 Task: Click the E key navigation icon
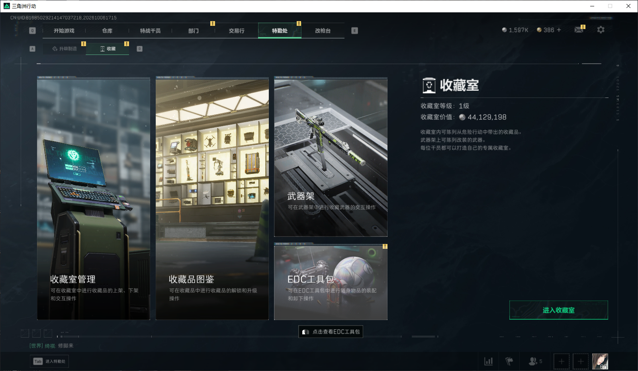tap(355, 31)
